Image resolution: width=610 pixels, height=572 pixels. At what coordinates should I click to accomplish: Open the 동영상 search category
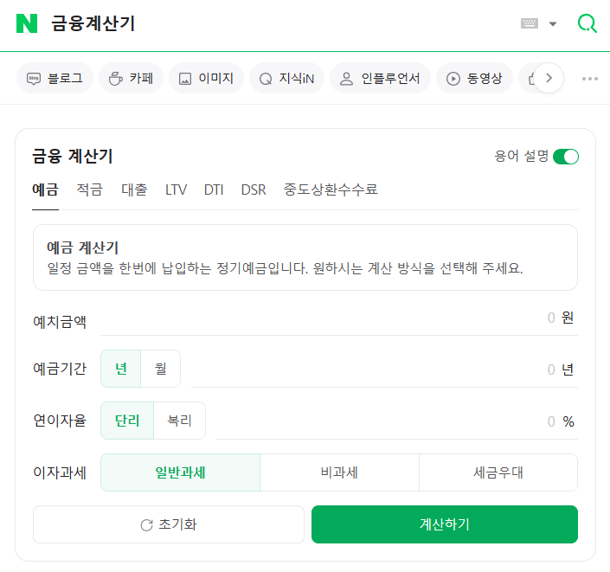474,78
